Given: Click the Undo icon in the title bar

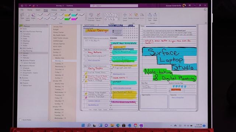Looking at the screenshot, I should pos(26,6).
